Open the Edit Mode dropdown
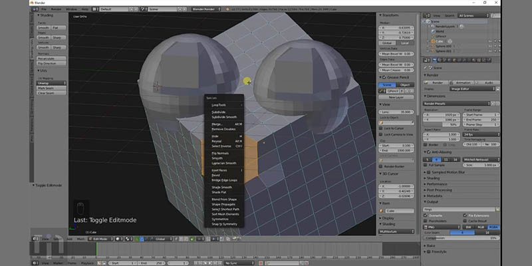This screenshot has width=532, height=266. click(101, 239)
